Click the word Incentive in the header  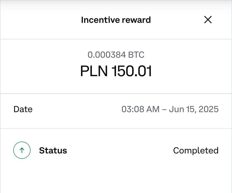coord(100,20)
